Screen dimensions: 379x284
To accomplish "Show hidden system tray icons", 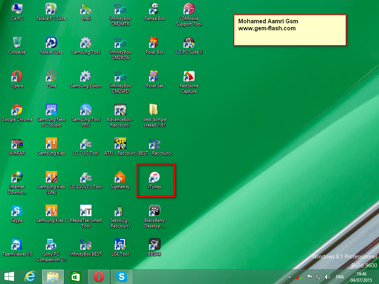I will [289, 277].
